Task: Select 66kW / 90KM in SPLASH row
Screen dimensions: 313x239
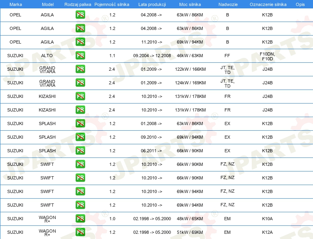Action: click(x=190, y=151)
